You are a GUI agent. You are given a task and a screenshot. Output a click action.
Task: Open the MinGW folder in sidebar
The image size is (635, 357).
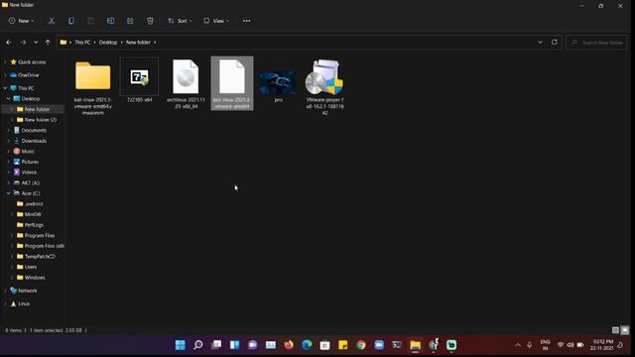point(33,214)
